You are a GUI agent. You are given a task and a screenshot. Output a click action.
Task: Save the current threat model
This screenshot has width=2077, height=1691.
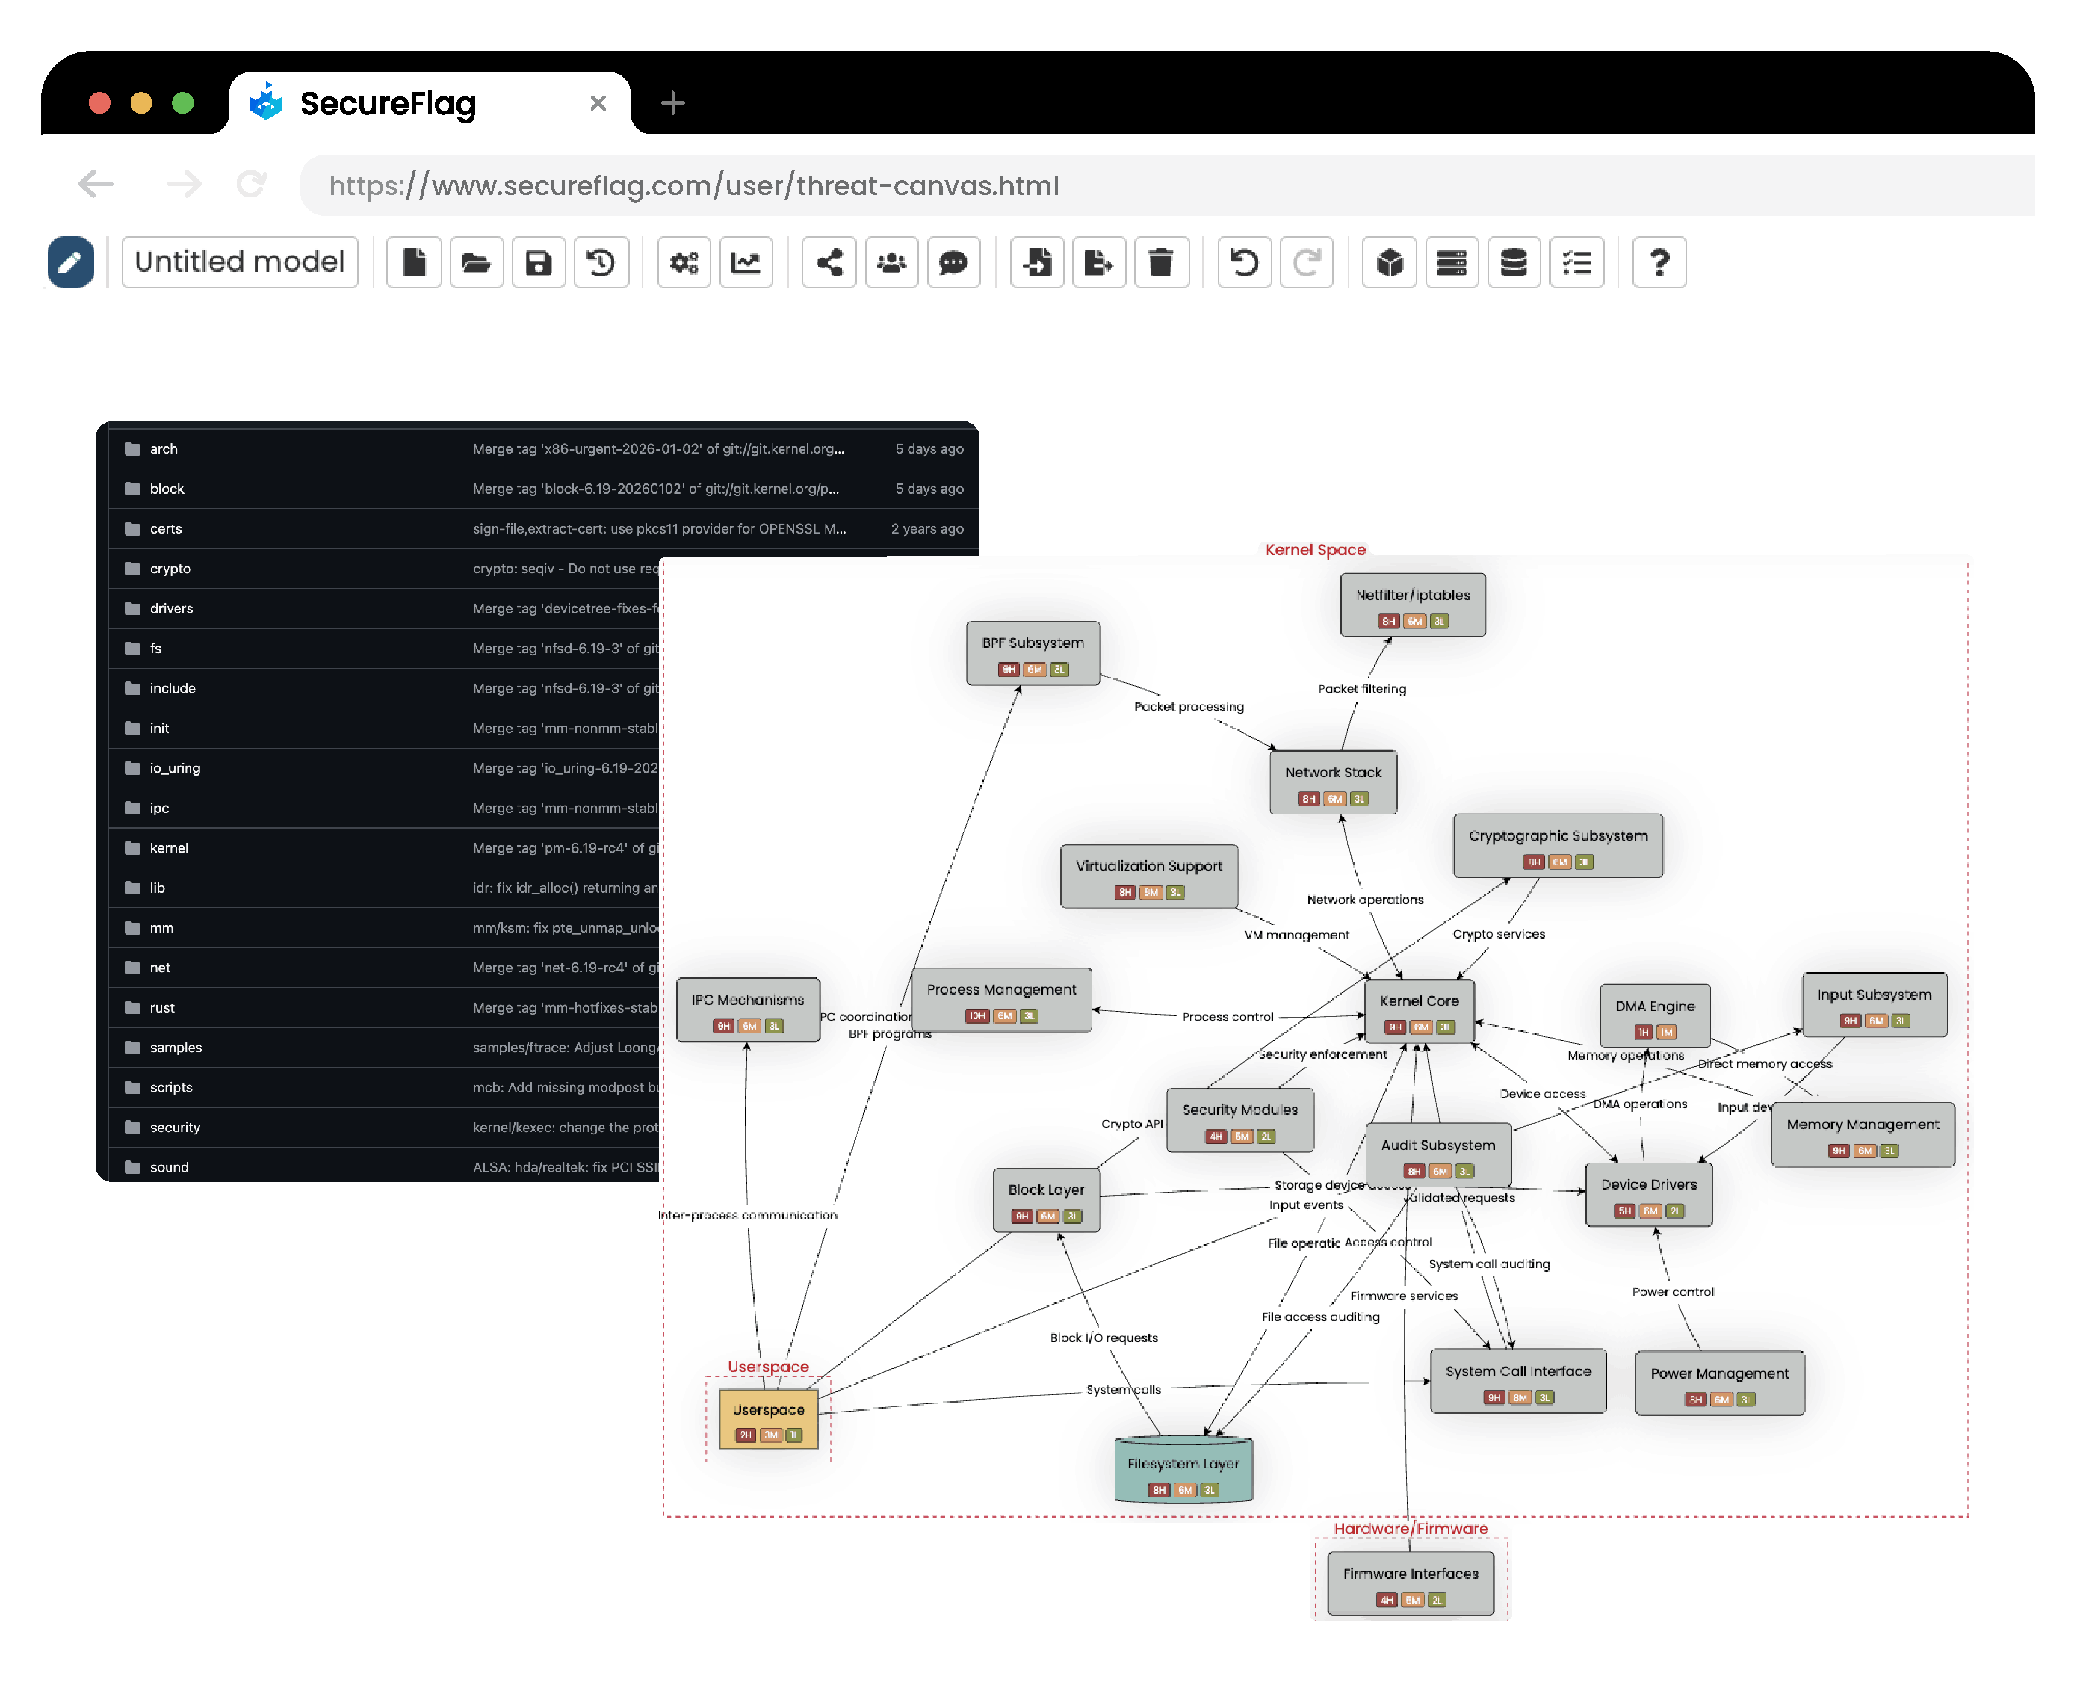[537, 262]
